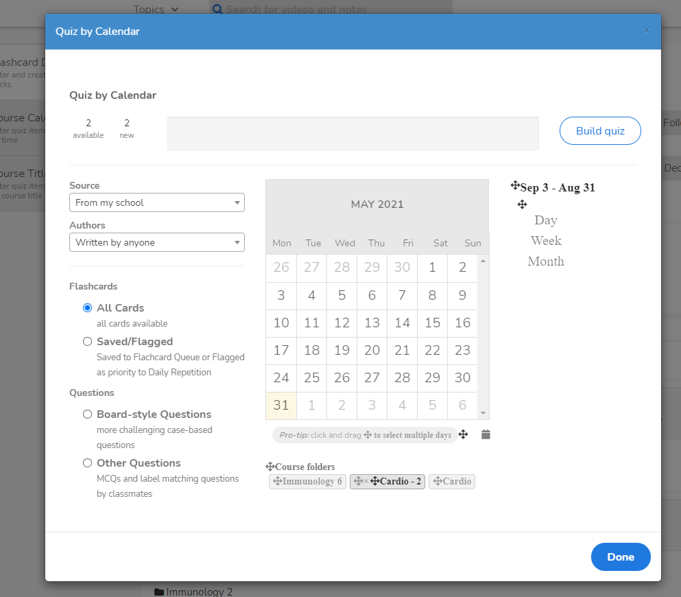Image resolution: width=681 pixels, height=597 pixels.
Task: Switch to Month view
Action: [546, 261]
